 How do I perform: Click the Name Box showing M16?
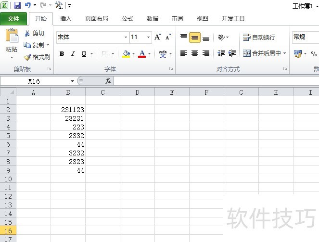pos(34,81)
